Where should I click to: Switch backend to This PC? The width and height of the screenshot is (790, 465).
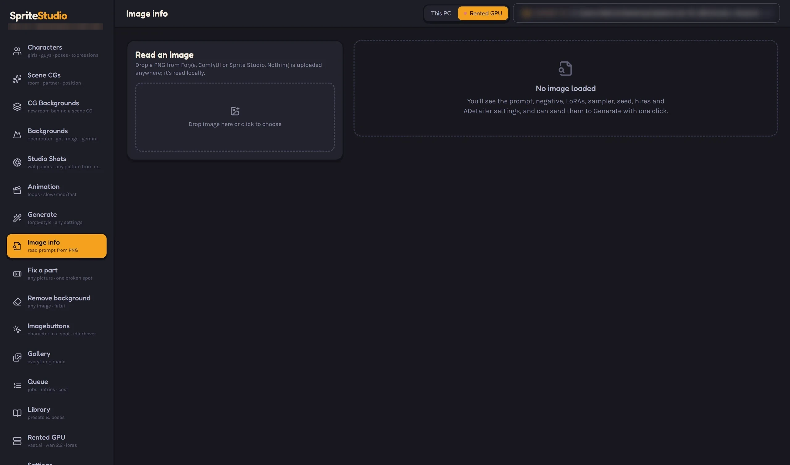coord(441,14)
